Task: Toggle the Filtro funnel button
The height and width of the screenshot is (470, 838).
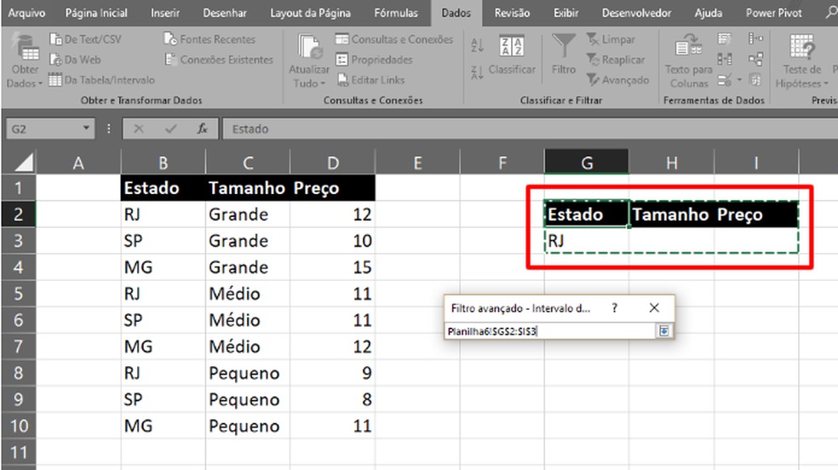Action: click(564, 55)
